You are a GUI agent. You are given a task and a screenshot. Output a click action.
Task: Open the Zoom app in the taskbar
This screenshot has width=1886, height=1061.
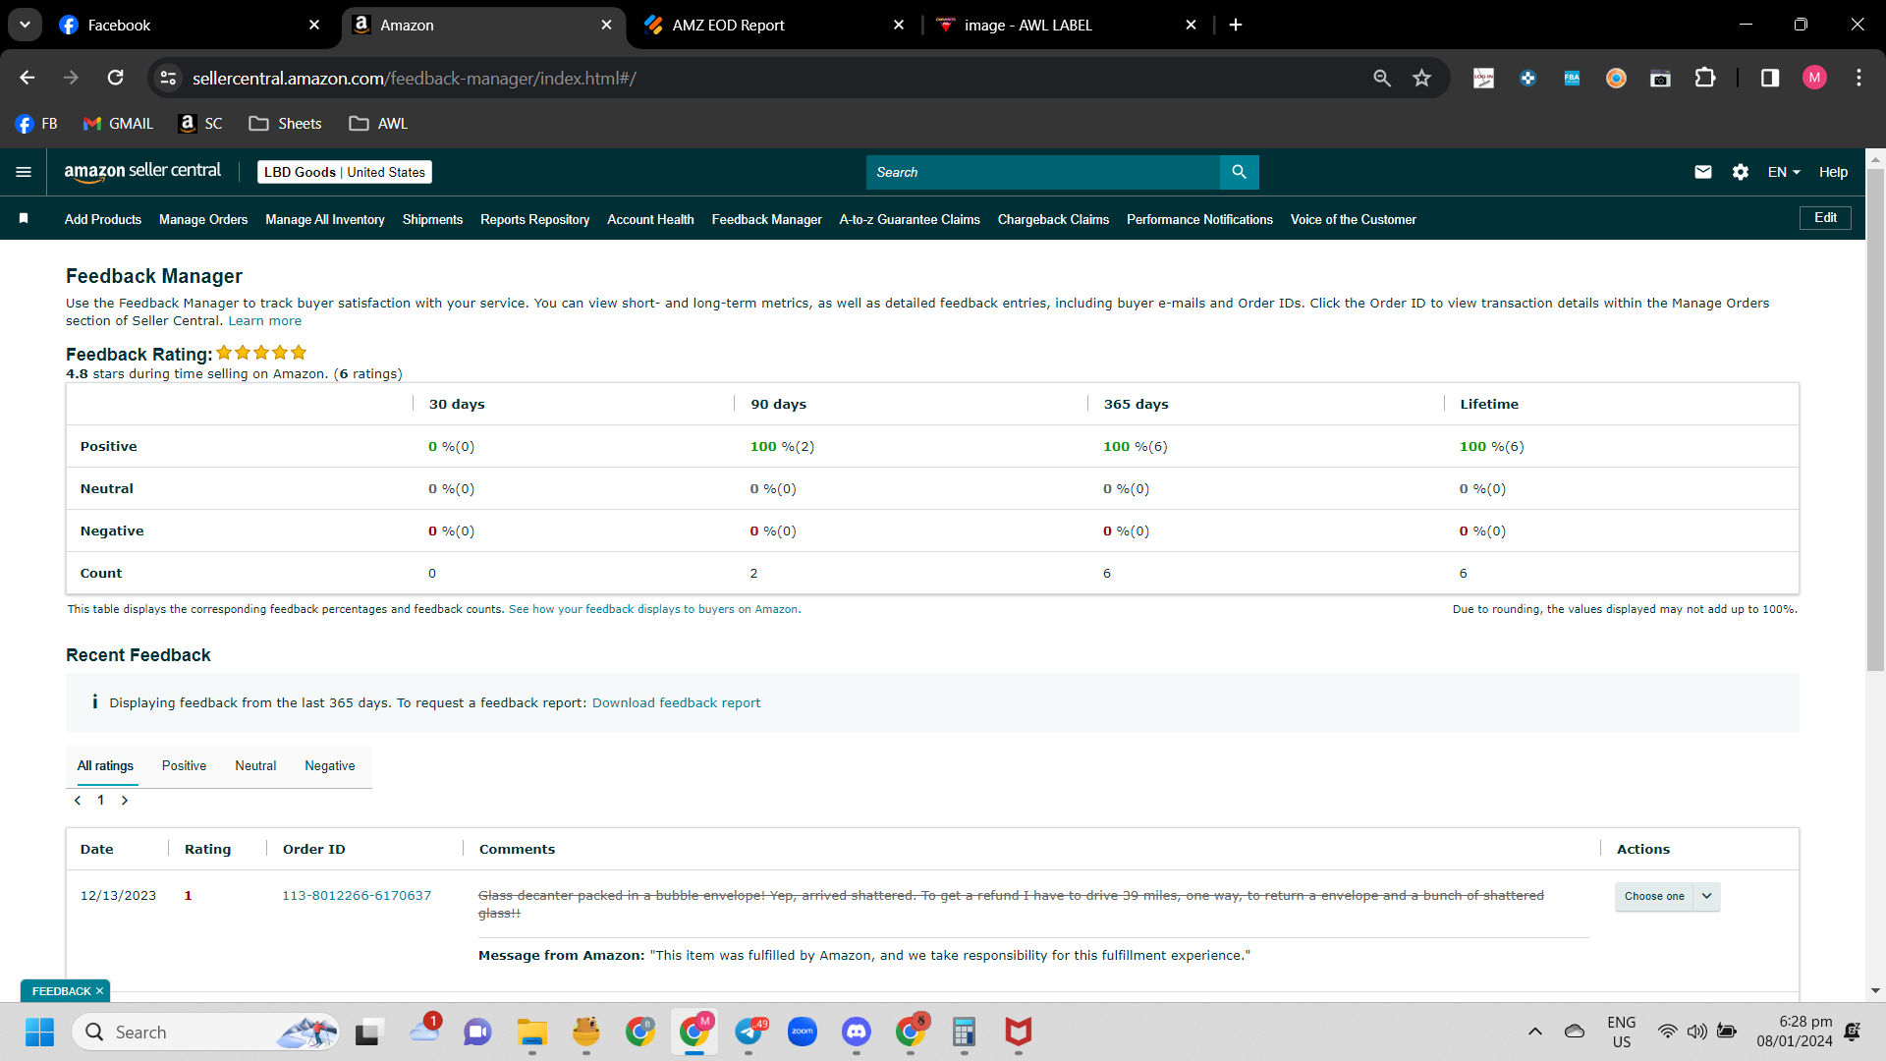coord(803,1032)
